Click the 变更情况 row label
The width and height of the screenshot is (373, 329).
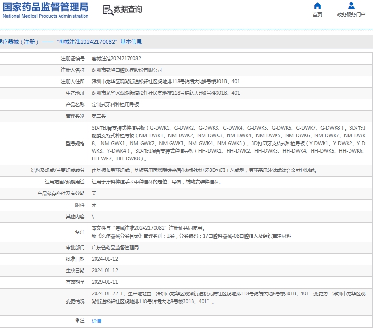pos(75,302)
